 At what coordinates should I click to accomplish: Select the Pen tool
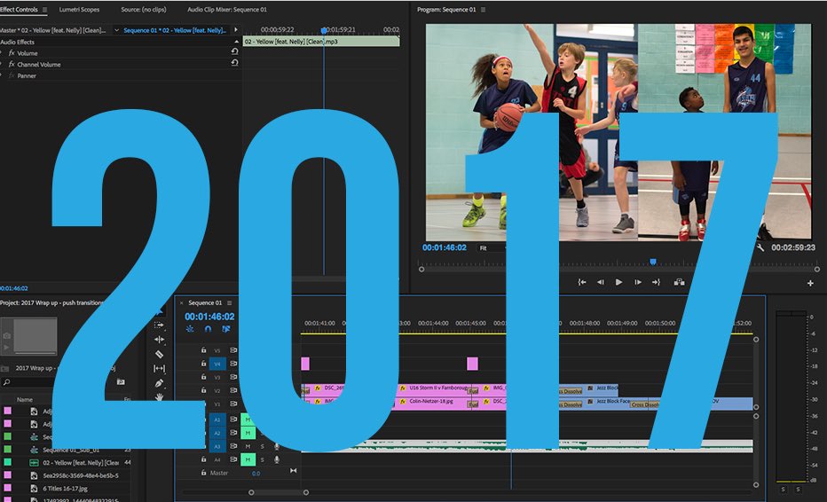coord(160,383)
